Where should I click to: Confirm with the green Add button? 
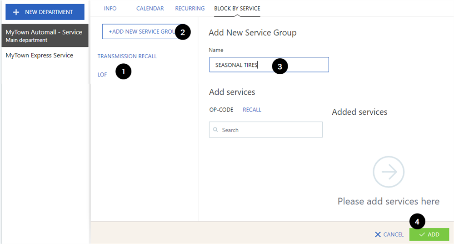point(429,234)
